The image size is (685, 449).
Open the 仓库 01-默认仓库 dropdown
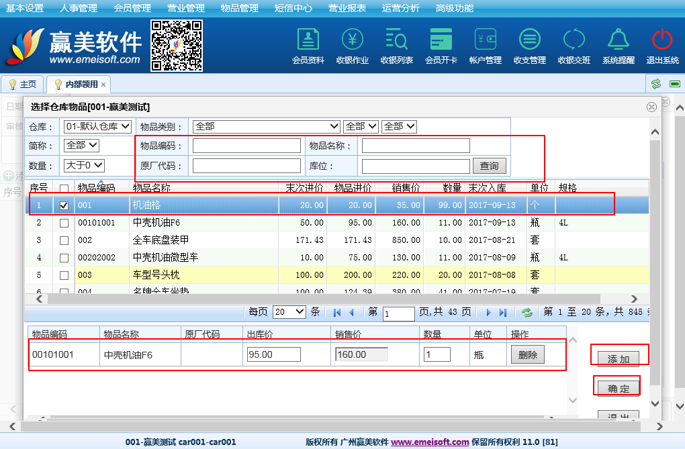pyautogui.click(x=97, y=127)
